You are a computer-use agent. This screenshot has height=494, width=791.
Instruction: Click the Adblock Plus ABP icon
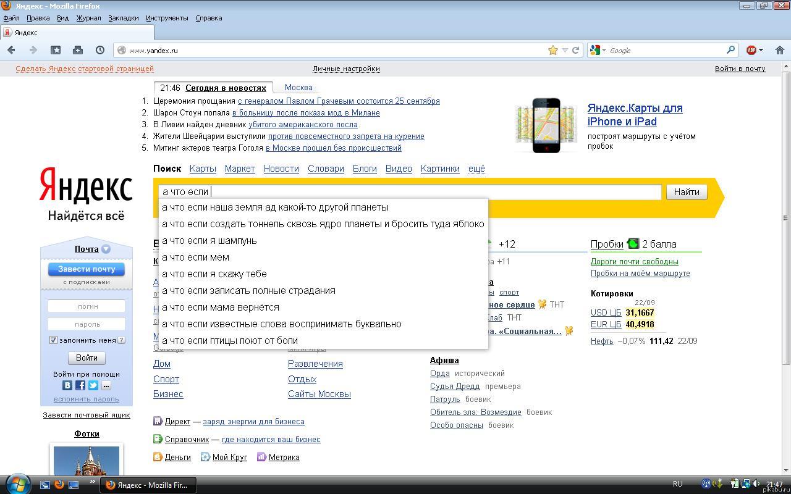click(x=751, y=50)
